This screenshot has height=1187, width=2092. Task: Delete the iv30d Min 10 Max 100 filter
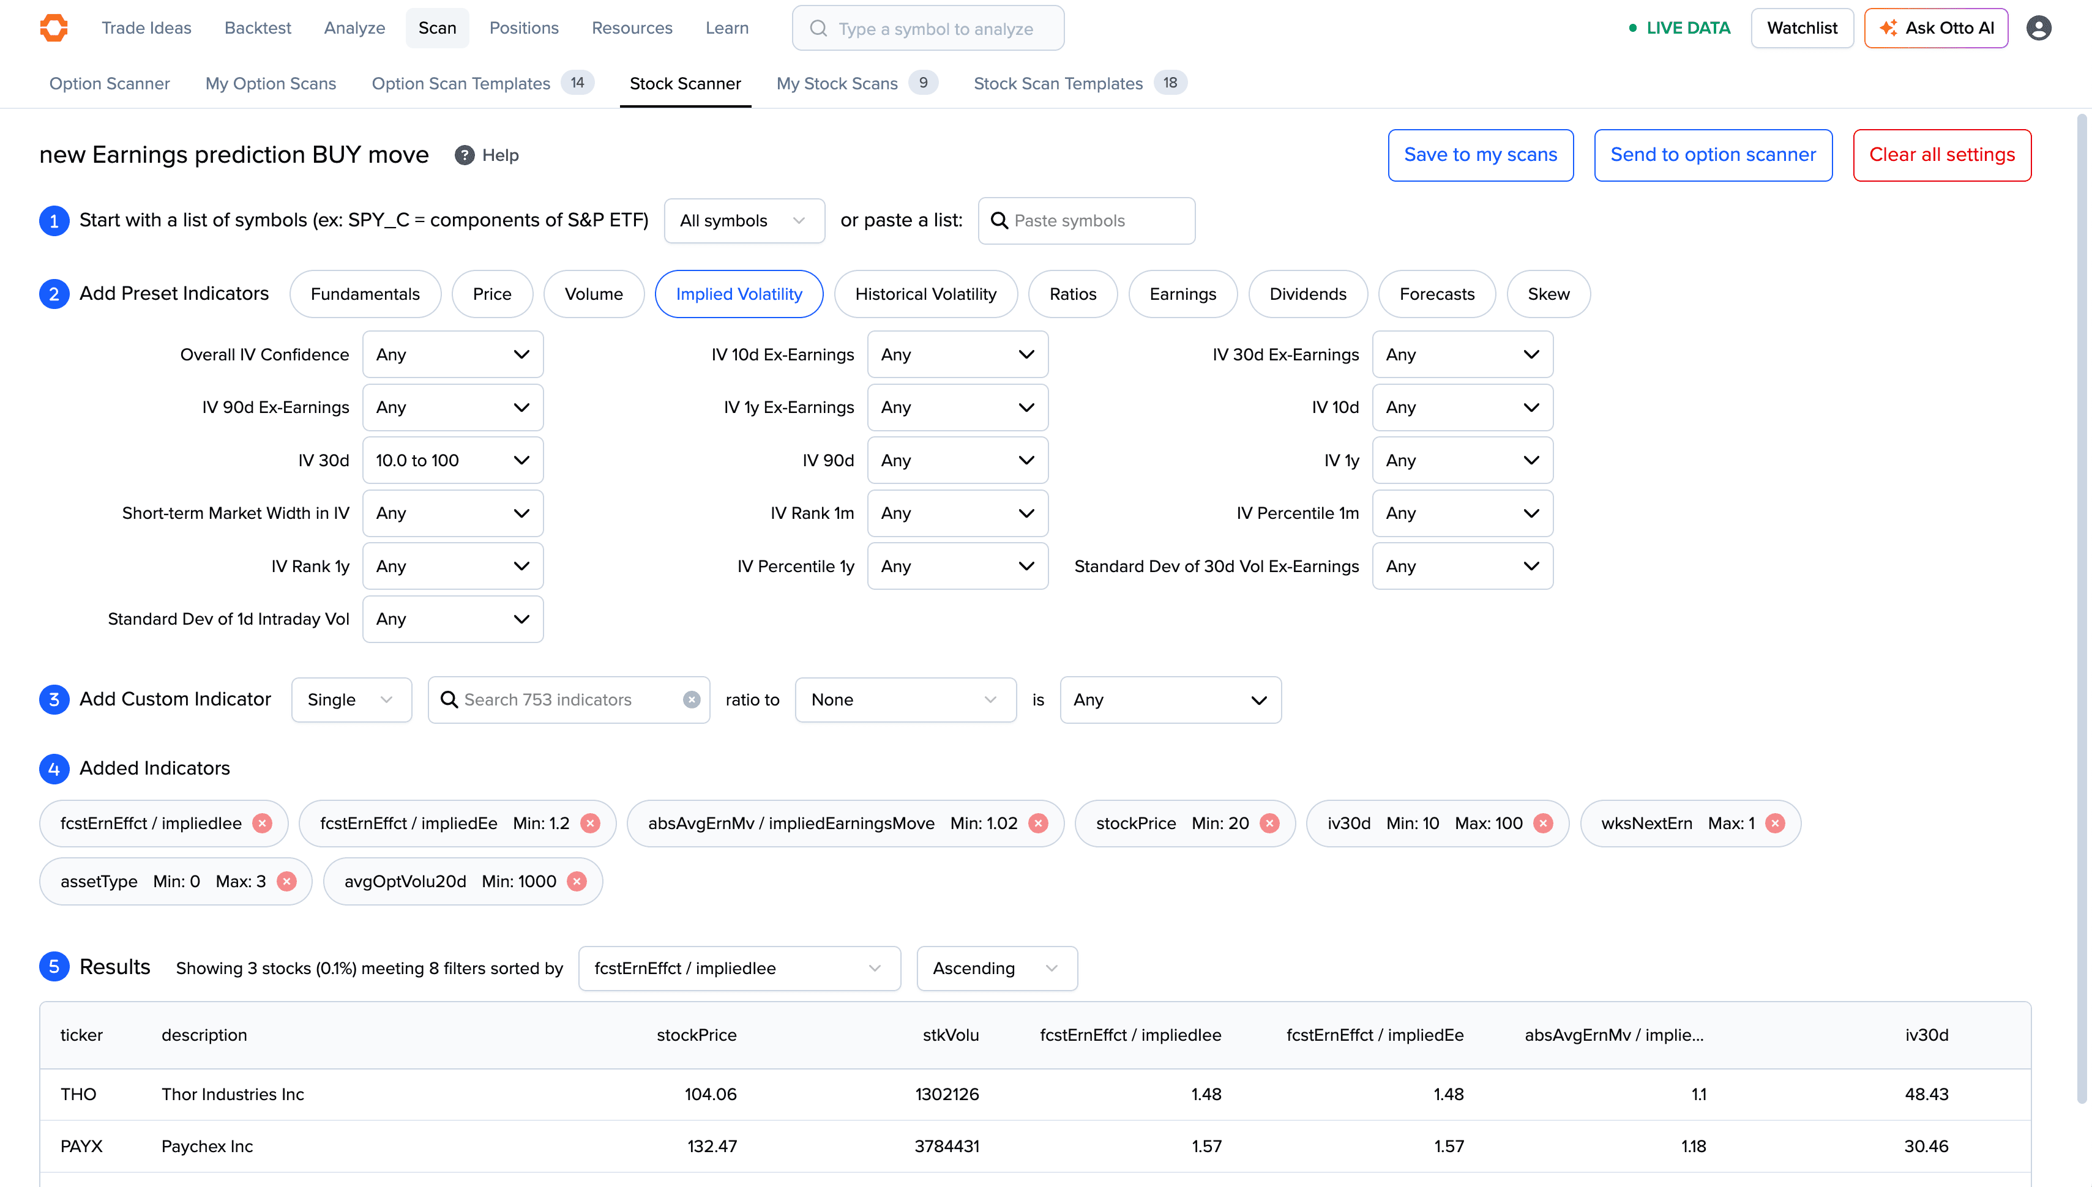pyautogui.click(x=1542, y=824)
